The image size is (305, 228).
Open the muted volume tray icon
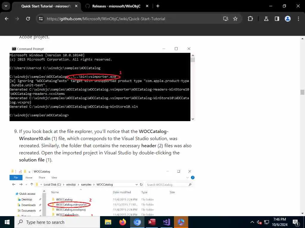(x=259, y=222)
